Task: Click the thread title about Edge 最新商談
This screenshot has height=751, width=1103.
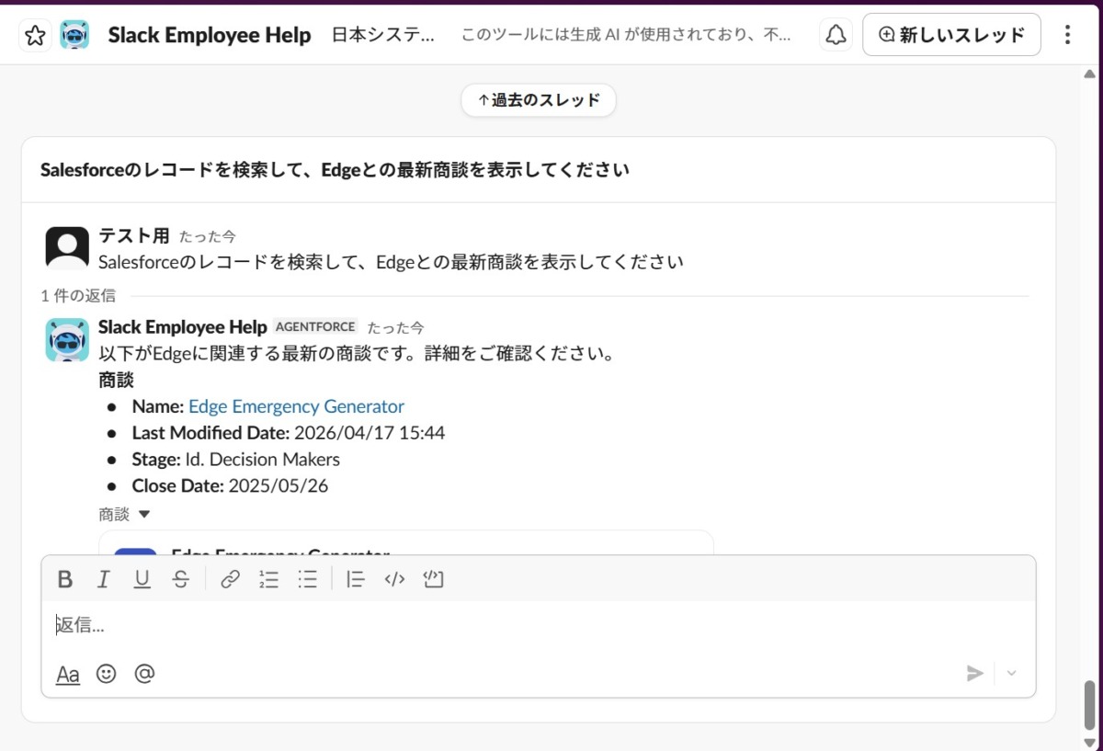Action: click(x=335, y=170)
